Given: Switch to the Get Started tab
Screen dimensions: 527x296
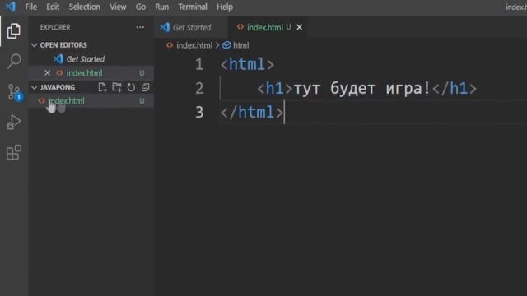Looking at the screenshot, I should (190, 27).
